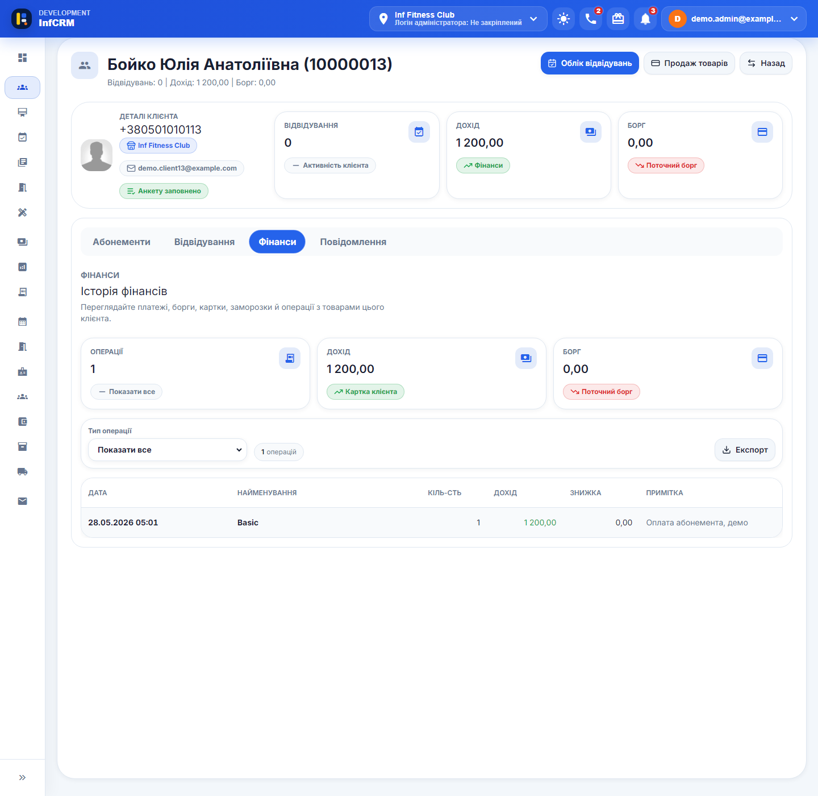
Task: Open the highlighted clients icon in sidebar
Action: pos(22,88)
